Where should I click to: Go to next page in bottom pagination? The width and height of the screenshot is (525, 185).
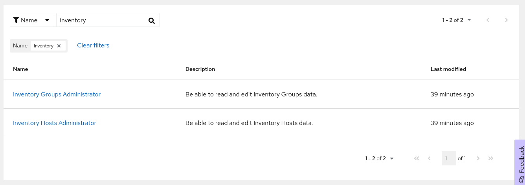478,158
